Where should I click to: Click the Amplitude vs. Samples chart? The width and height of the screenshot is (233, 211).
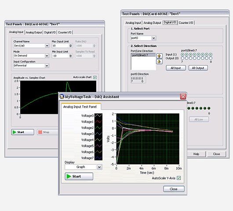[x=58, y=97]
